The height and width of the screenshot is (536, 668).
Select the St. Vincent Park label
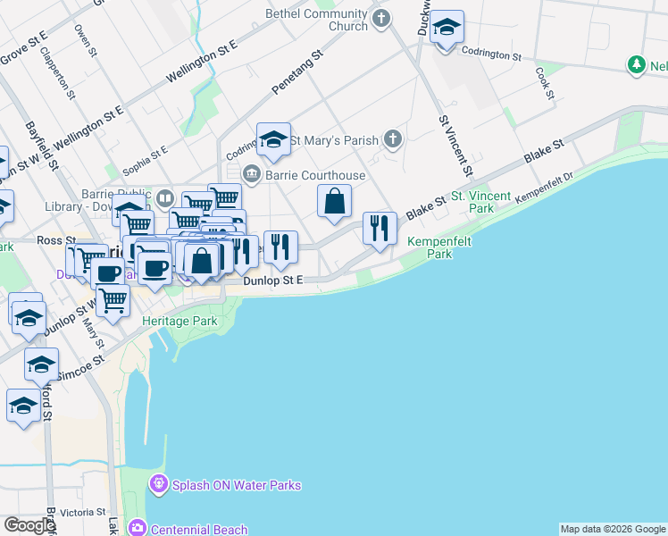point(481,202)
